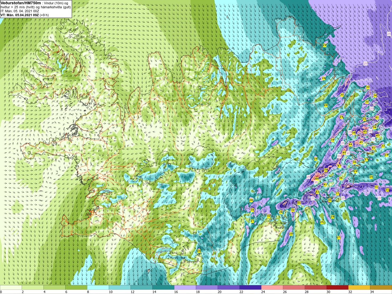Select the 22–24 m/s dark indigo legend swatch
Image resolution: width=392 pixels, height=294 pixels.
pyautogui.click(x=250, y=288)
